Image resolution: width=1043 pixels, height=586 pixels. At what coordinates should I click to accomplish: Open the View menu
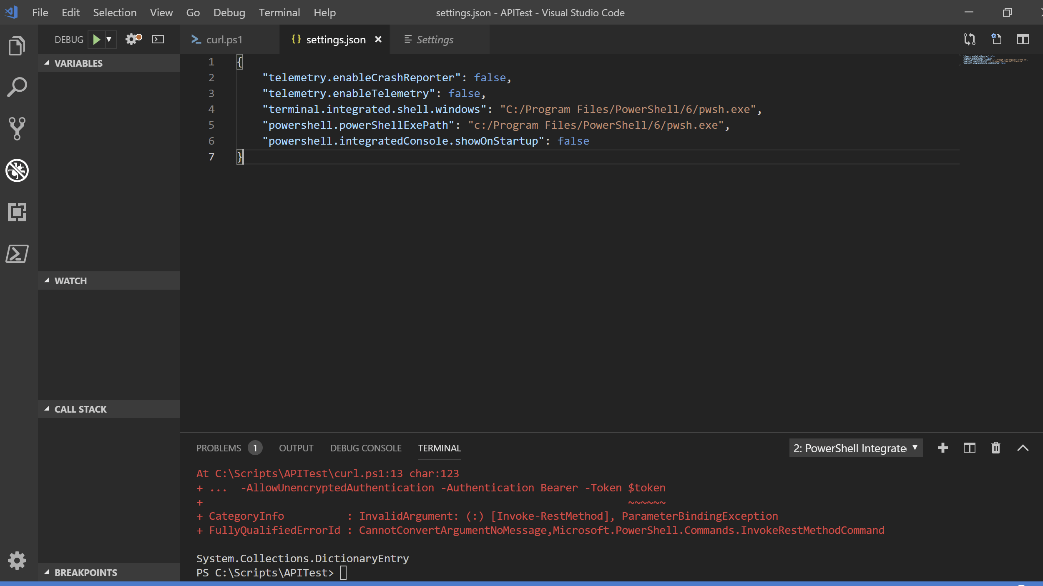[161, 13]
